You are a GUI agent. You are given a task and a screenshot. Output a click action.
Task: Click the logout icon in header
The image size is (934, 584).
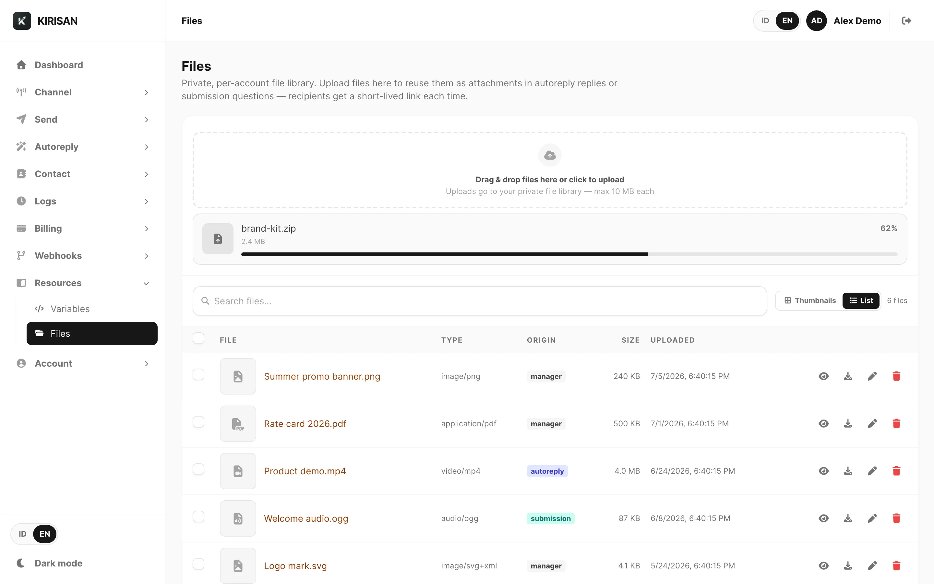click(907, 21)
